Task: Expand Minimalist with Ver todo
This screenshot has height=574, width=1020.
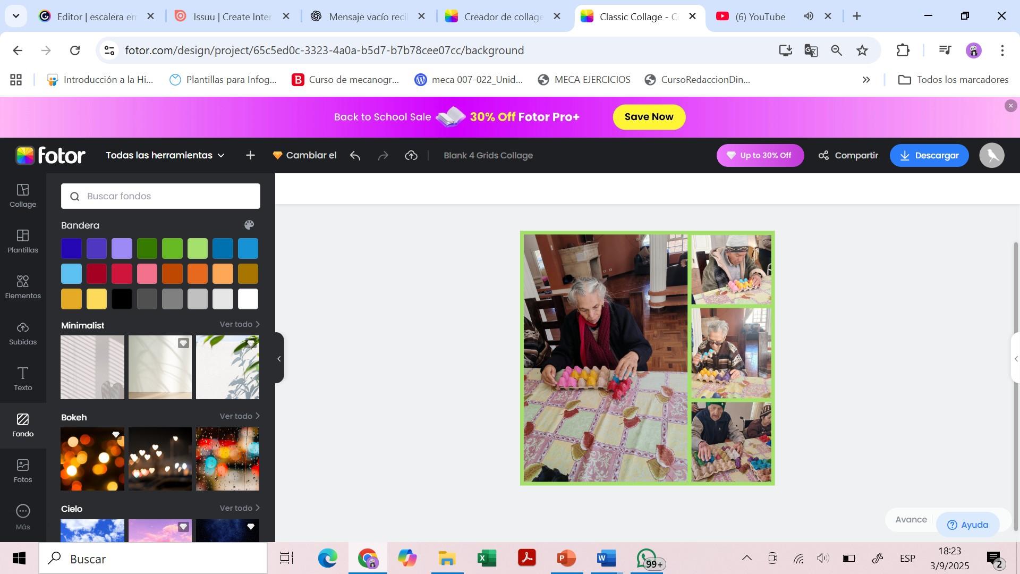Action: pyautogui.click(x=240, y=324)
